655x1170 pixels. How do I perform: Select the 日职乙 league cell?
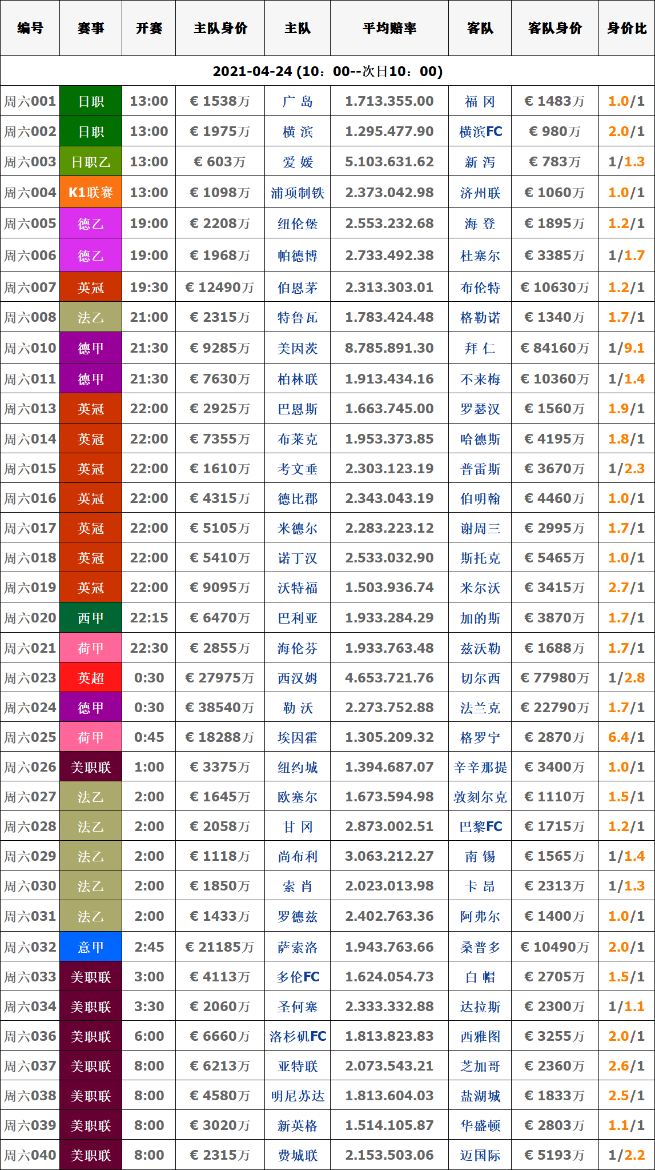91,162
